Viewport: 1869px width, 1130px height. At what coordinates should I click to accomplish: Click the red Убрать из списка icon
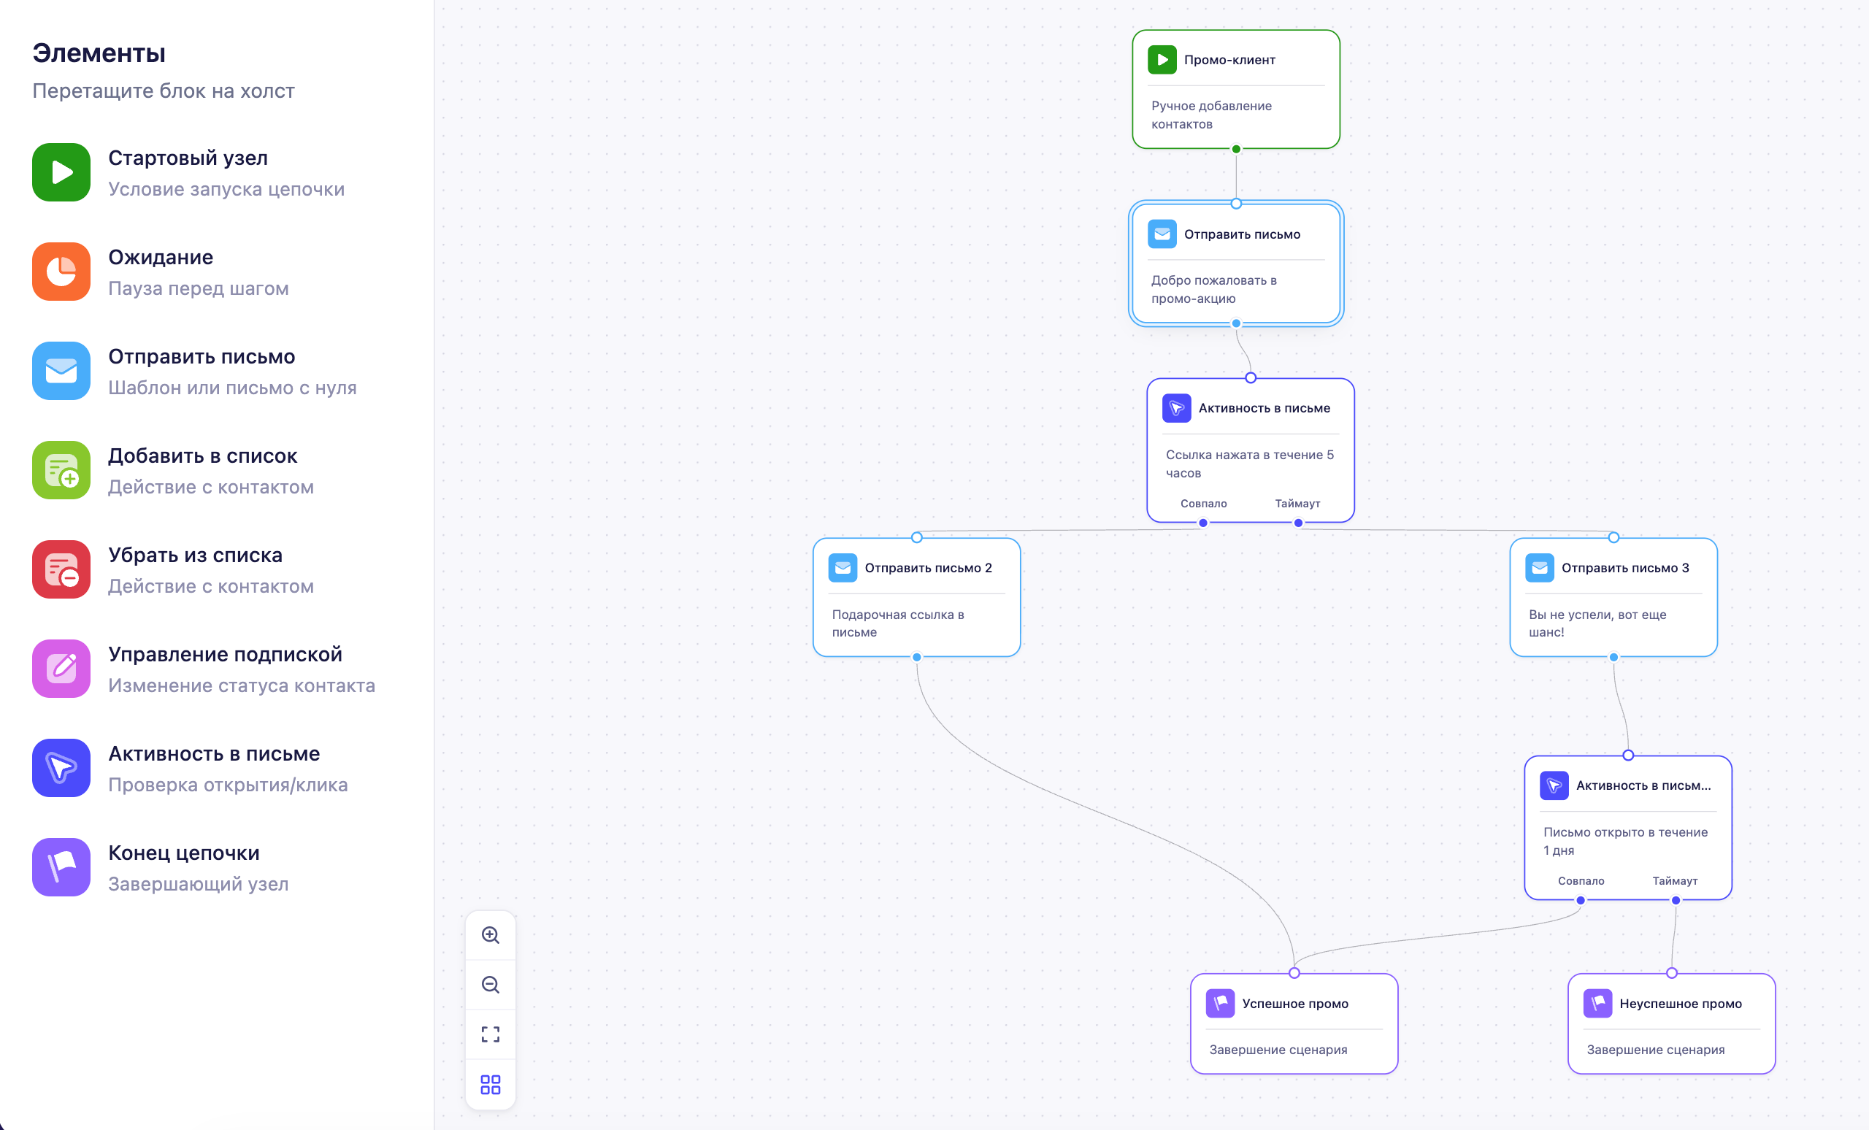pos(61,569)
